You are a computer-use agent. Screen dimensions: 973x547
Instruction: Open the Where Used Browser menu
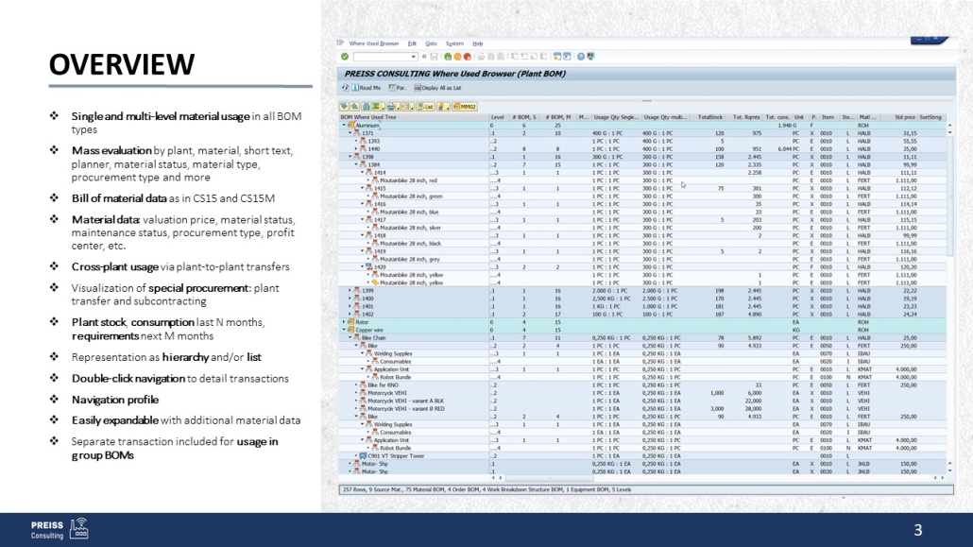coord(374,43)
